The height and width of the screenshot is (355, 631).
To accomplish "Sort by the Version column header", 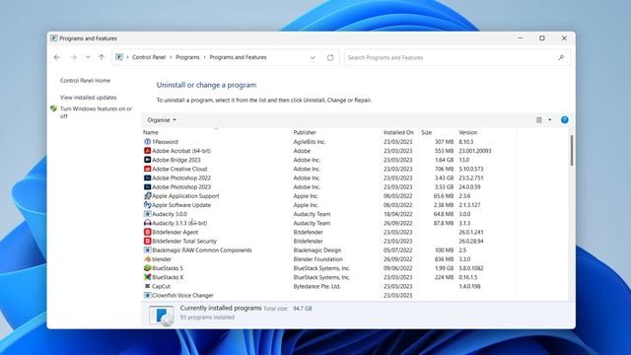I will click(468, 132).
